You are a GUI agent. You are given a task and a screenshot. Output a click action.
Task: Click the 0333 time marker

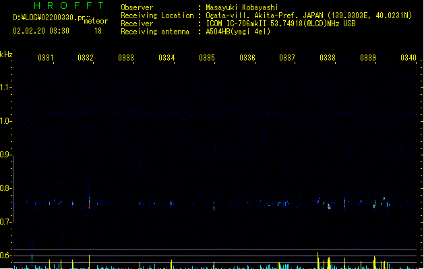(x=126, y=58)
